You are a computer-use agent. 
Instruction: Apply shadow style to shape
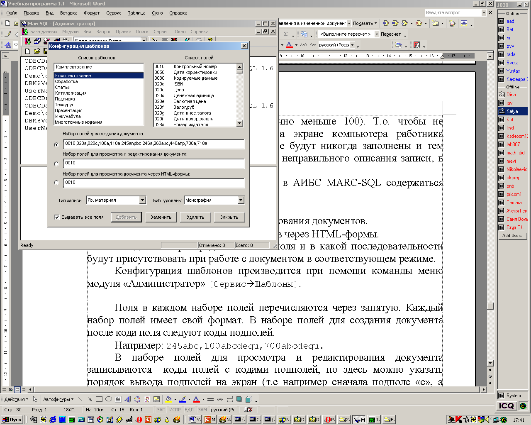tap(239, 399)
